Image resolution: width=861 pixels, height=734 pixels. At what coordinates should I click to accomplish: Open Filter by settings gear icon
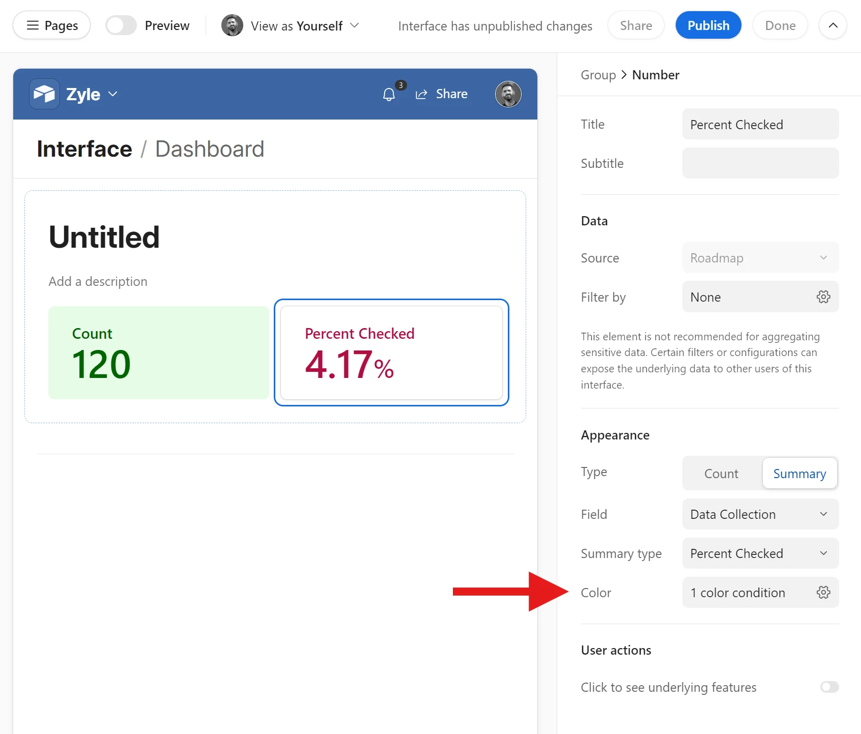[823, 297]
